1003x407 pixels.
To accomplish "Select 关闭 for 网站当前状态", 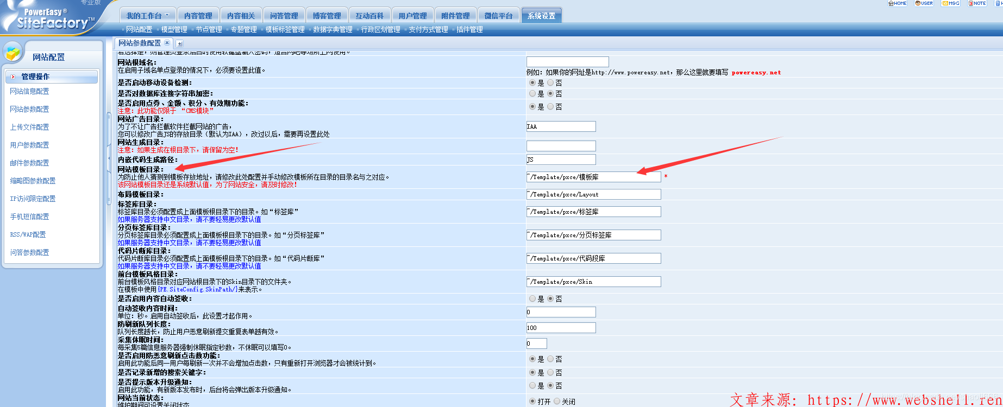I will click(557, 402).
